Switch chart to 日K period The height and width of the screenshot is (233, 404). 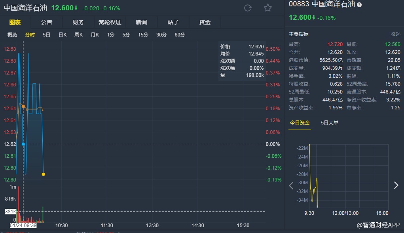63,35
